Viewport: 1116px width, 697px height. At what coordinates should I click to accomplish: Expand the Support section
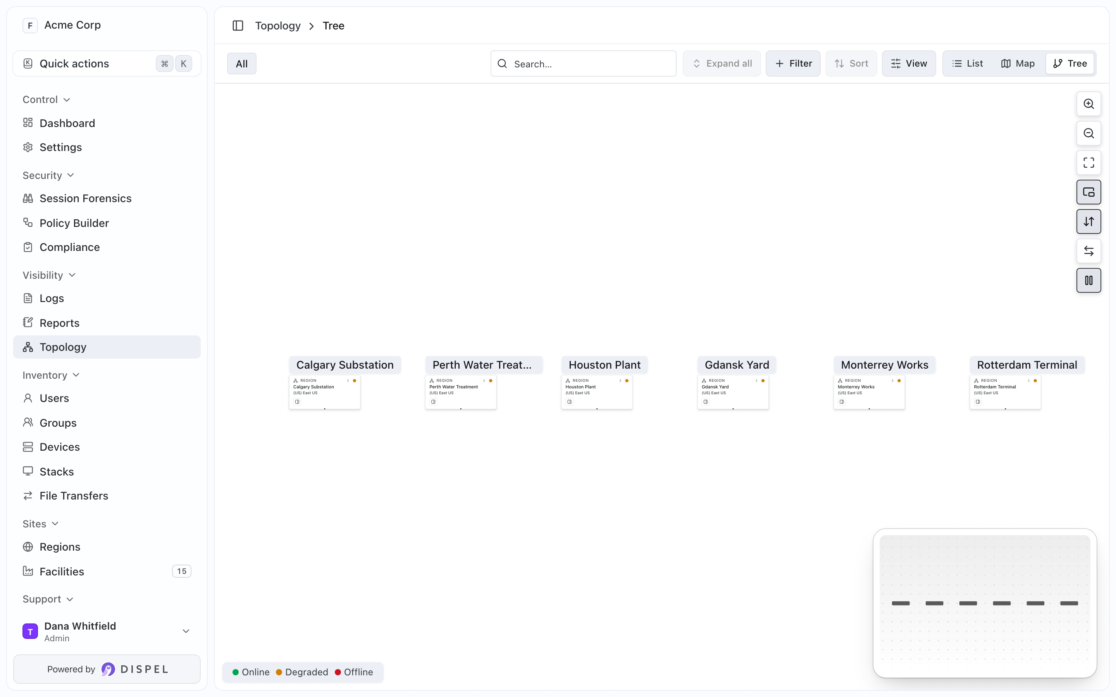pos(48,599)
